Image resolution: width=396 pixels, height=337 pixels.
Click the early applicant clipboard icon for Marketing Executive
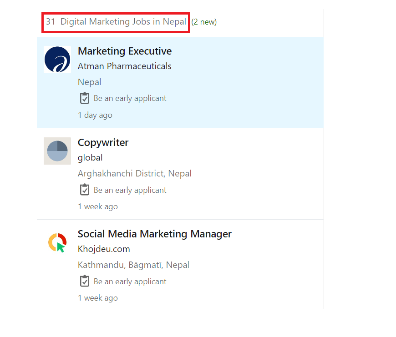[85, 98]
